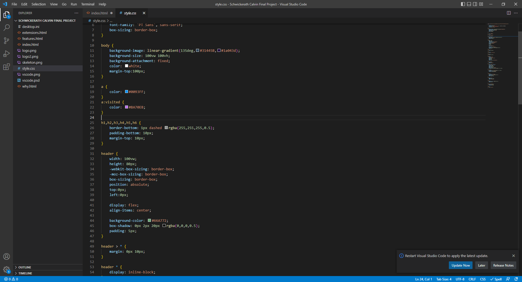Close the style.css tab
This screenshot has width=522, height=282.
pyautogui.click(x=144, y=13)
